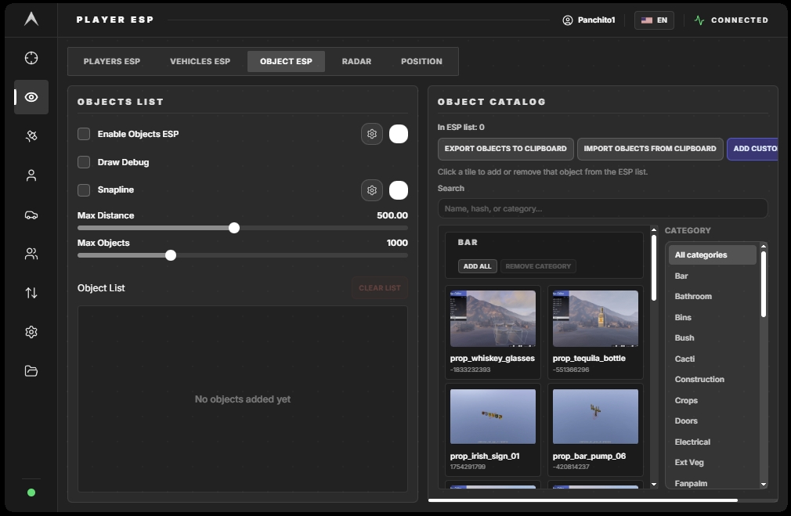Open gear settings for Snapline
This screenshot has width=791, height=516.
[372, 190]
